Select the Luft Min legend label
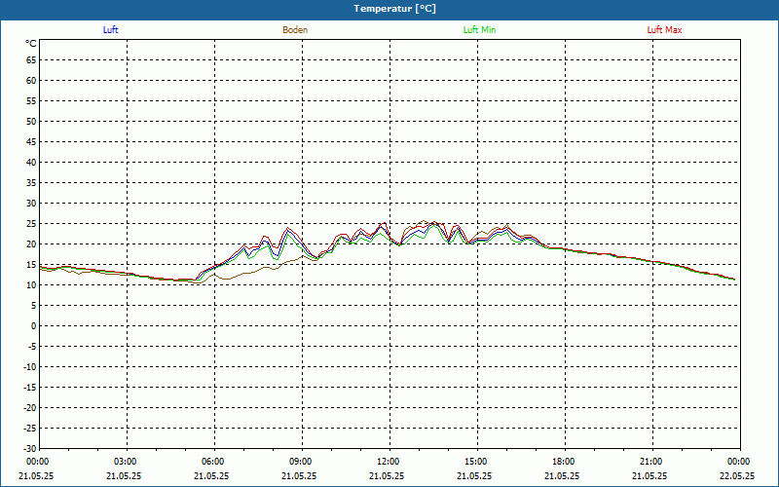Image resolution: width=779 pixels, height=487 pixels. (x=479, y=30)
